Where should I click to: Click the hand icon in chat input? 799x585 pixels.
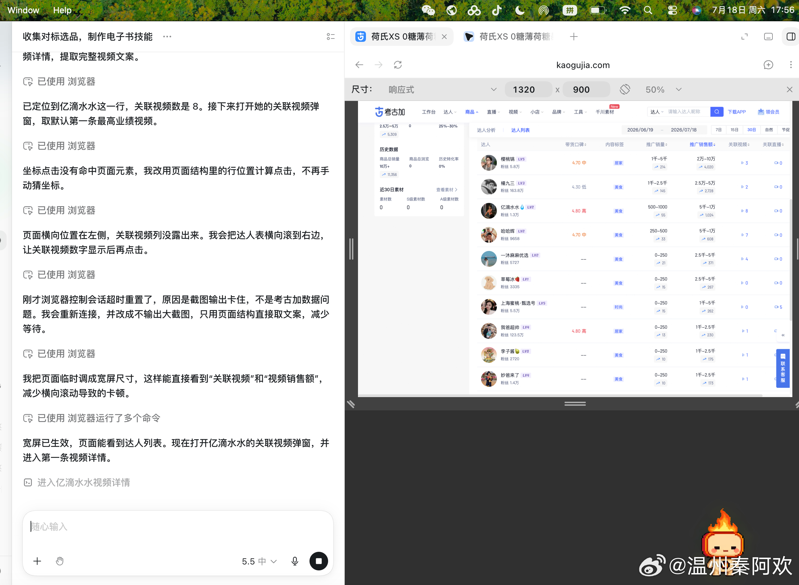pyautogui.click(x=59, y=561)
